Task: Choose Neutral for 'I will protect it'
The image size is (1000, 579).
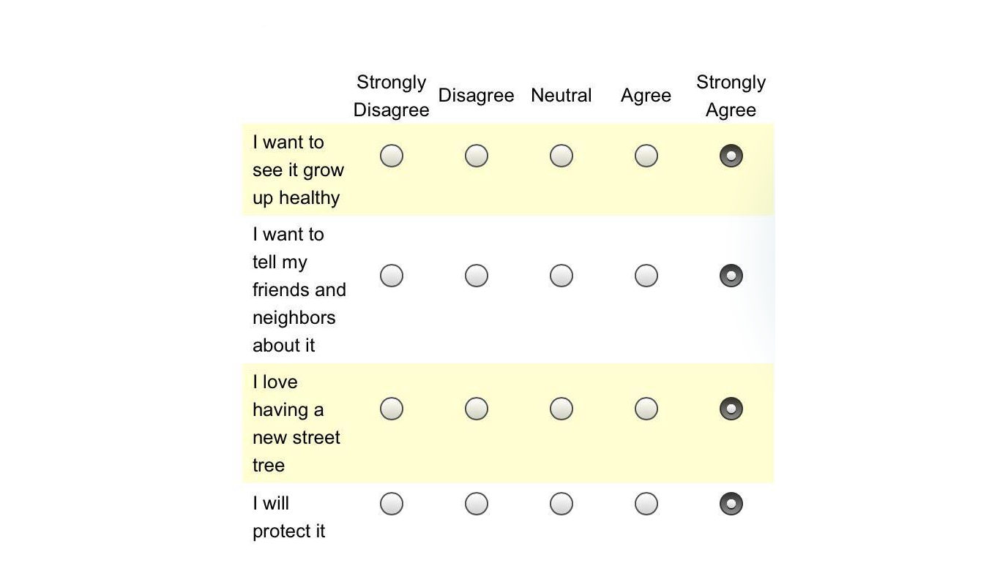Action: click(x=561, y=504)
